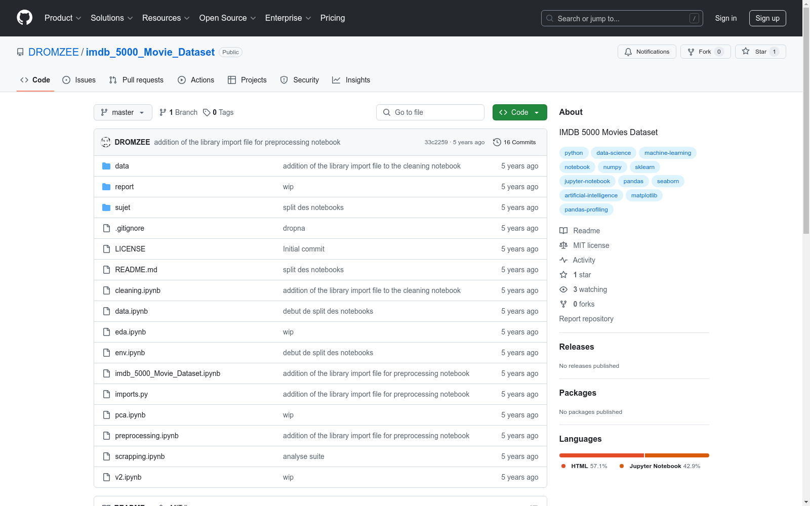Click the Readme book icon
Image resolution: width=810 pixels, height=506 pixels.
click(563, 231)
